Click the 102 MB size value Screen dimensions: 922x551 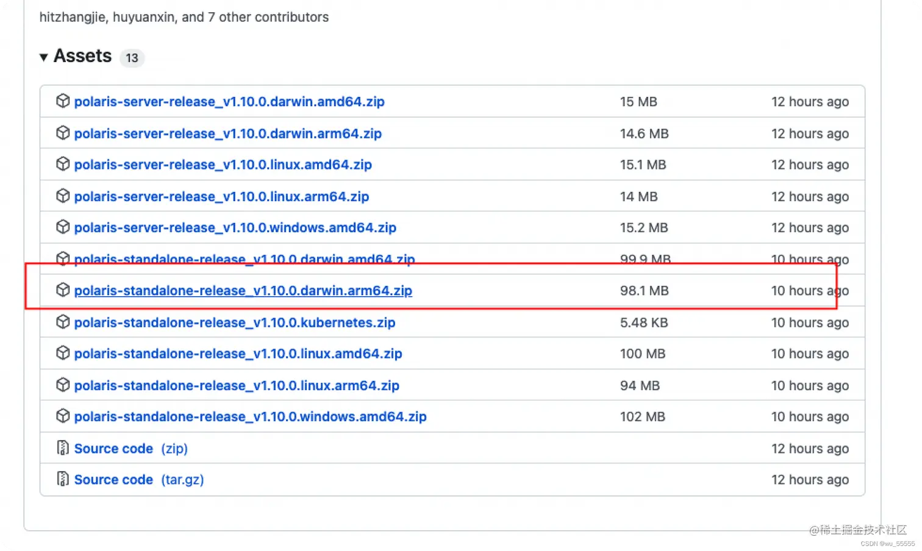coord(643,416)
